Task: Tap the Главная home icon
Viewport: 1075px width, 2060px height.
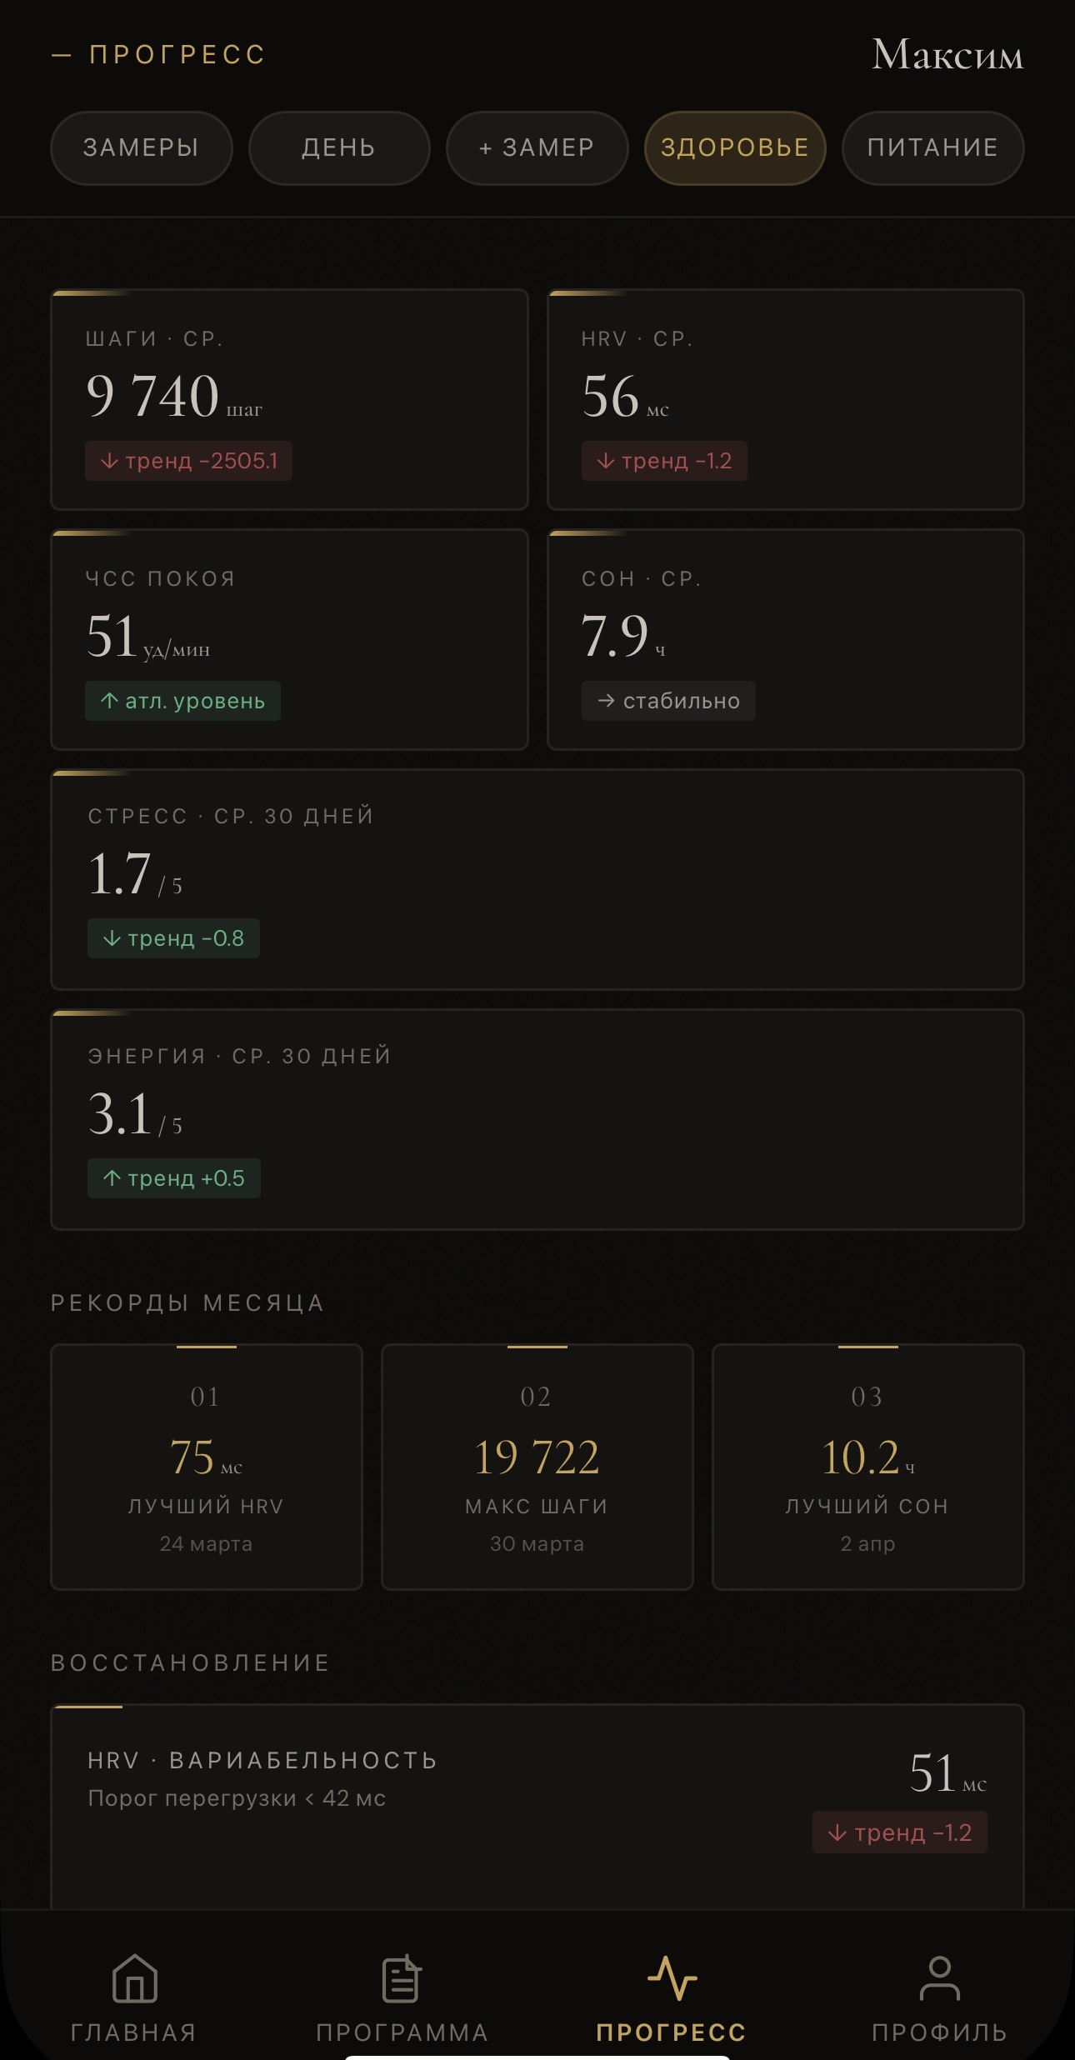Action: (134, 1978)
